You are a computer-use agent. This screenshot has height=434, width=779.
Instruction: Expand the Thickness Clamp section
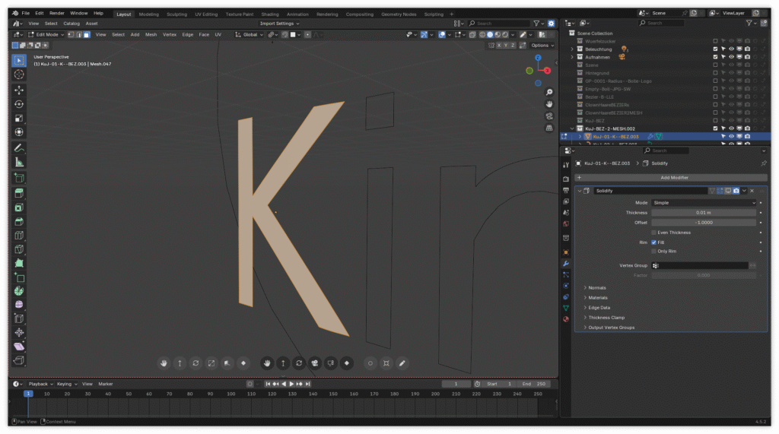pos(606,318)
